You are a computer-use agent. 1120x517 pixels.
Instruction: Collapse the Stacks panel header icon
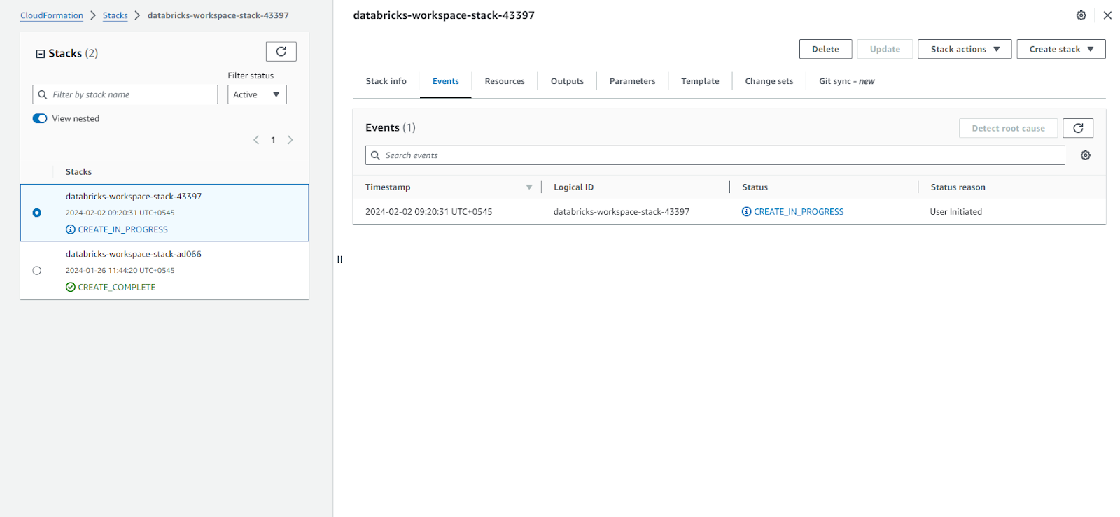41,54
